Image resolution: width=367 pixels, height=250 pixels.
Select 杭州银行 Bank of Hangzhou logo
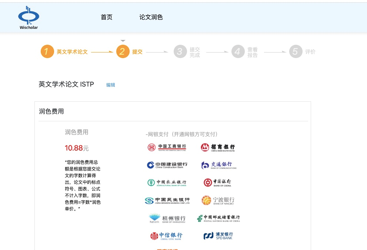pos(167,218)
